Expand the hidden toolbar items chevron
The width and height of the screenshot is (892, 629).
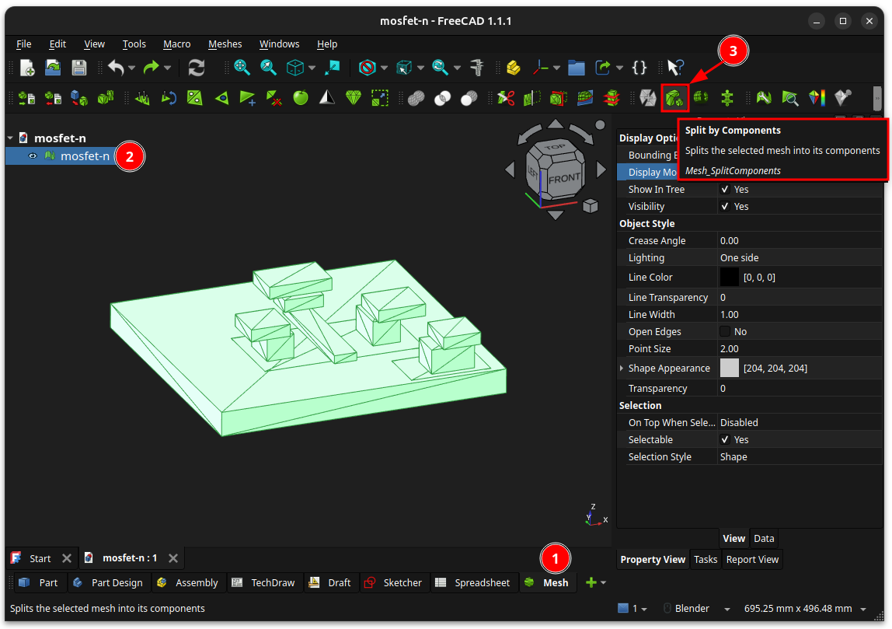click(x=877, y=99)
